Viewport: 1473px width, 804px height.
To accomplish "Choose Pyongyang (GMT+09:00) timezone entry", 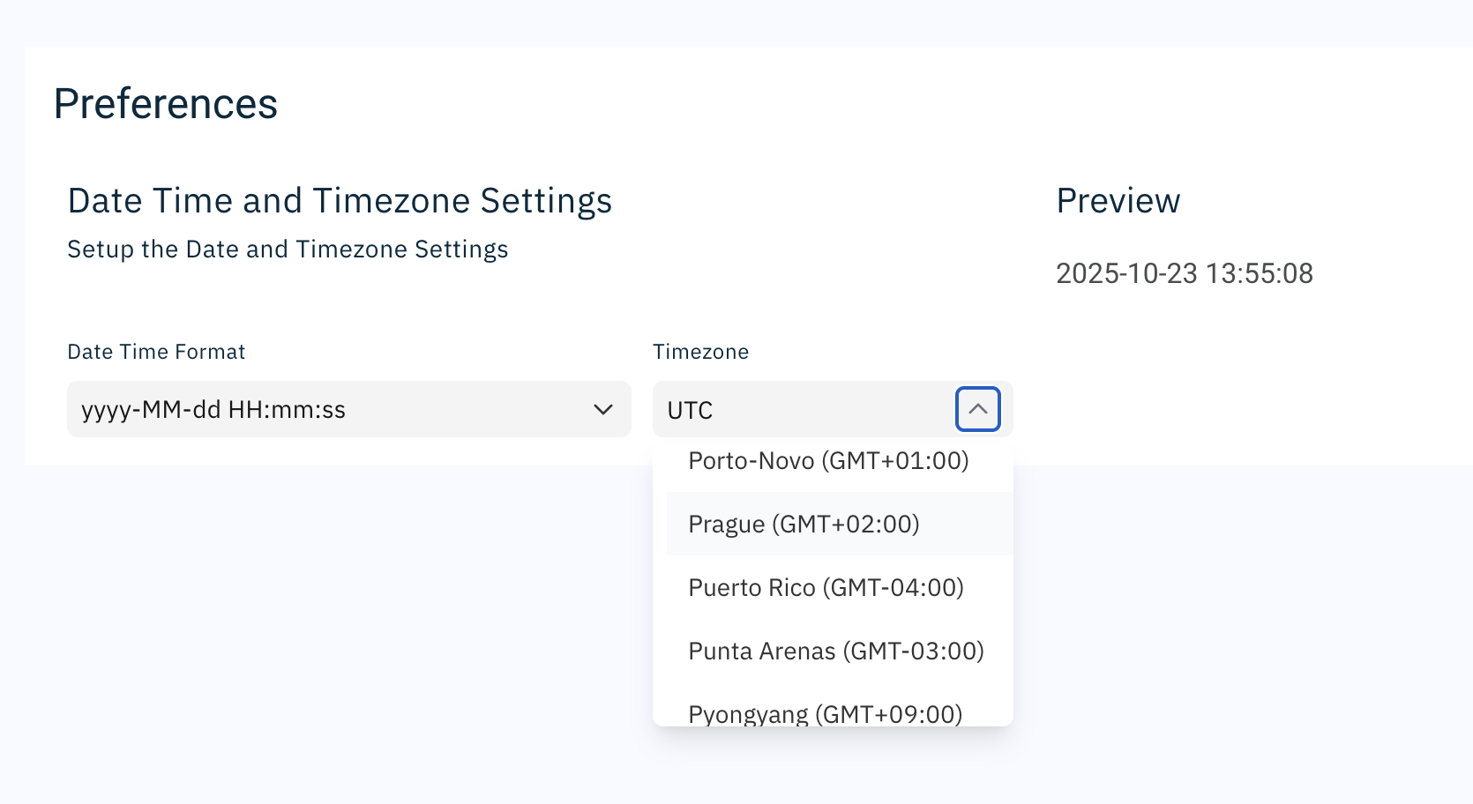I will pyautogui.click(x=825, y=712).
